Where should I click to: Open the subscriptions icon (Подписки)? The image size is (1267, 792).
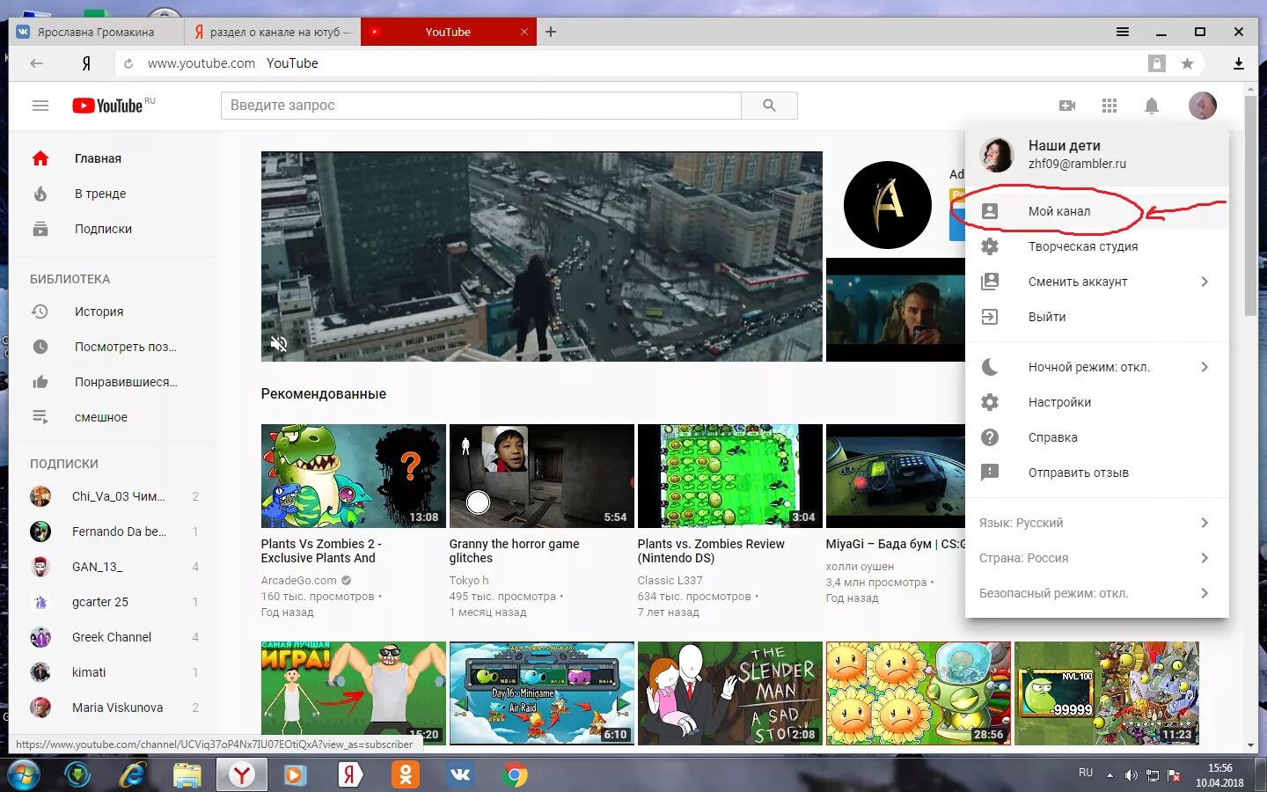pos(40,229)
